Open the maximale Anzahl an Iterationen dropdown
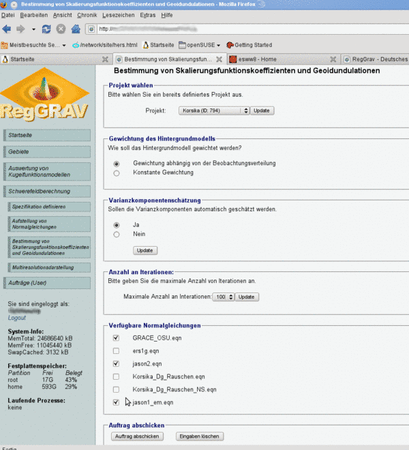 [x=224, y=297]
